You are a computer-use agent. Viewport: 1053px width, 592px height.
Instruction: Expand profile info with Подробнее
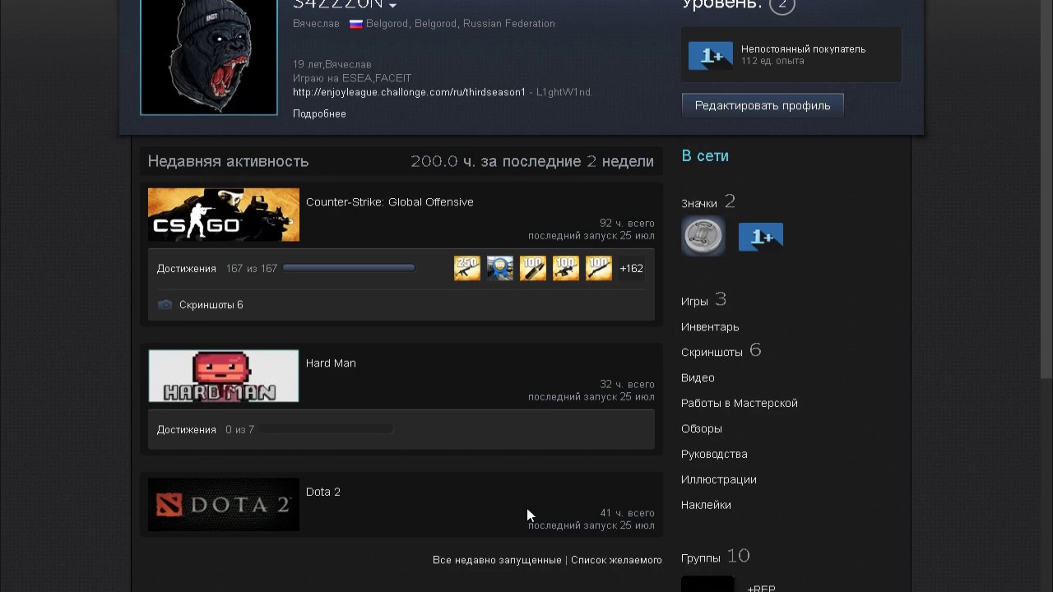(x=319, y=113)
